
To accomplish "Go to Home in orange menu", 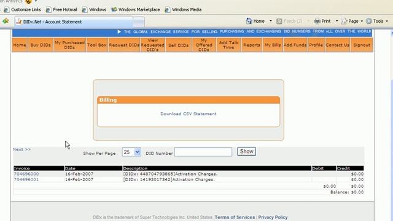I will (x=20, y=45).
